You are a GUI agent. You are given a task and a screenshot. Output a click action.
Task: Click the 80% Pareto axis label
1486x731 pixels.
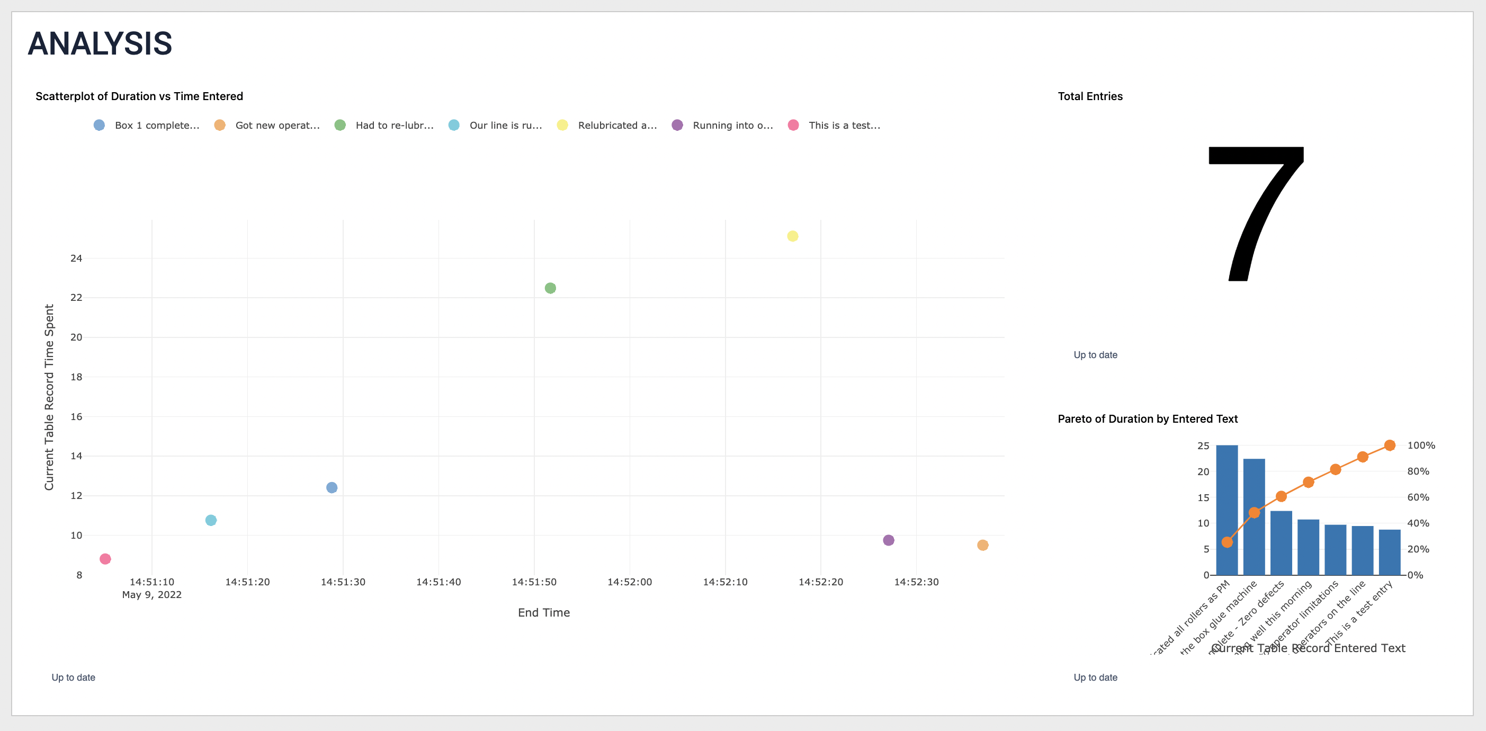(x=1418, y=471)
